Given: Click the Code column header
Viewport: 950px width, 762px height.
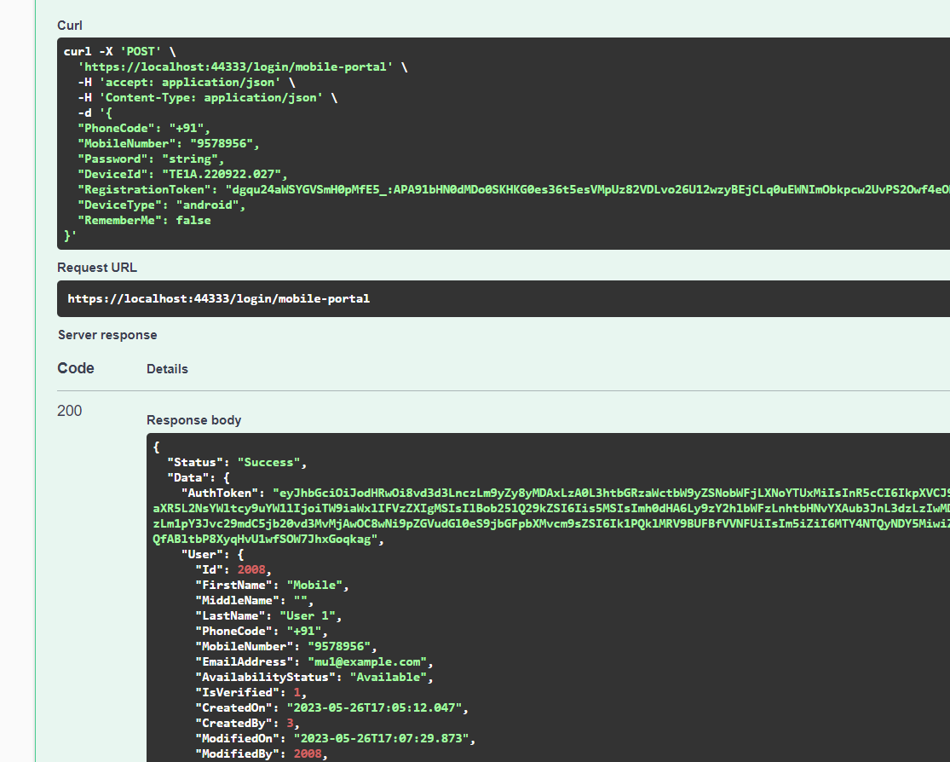Looking at the screenshot, I should coord(76,368).
